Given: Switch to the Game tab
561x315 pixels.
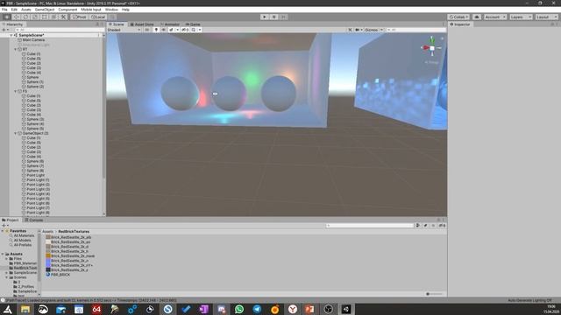Looking at the screenshot, I should click(x=193, y=24).
